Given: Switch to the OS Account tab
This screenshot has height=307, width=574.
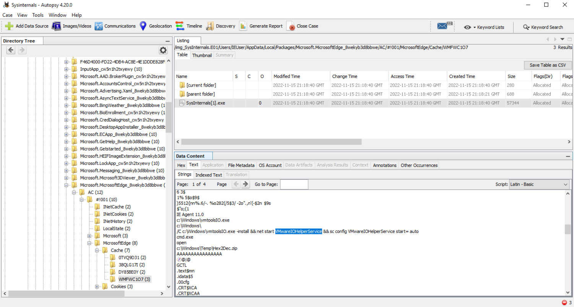Looking at the screenshot, I should pos(270,165).
